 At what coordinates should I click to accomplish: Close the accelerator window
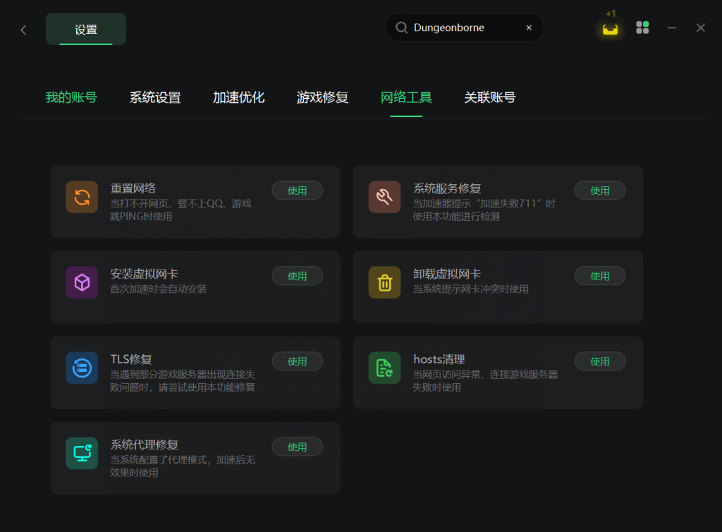click(701, 28)
